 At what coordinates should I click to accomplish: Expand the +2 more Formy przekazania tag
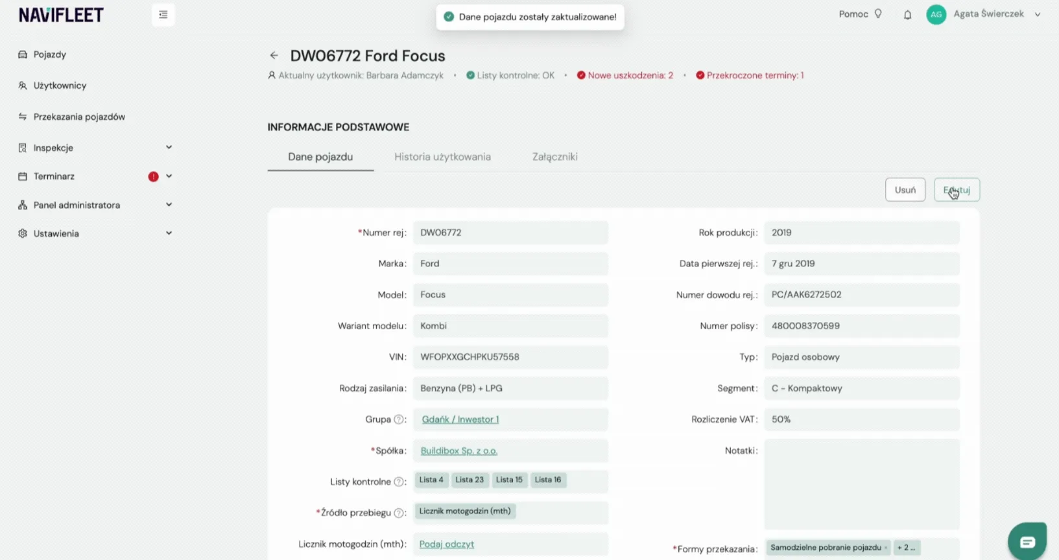pyautogui.click(x=907, y=548)
